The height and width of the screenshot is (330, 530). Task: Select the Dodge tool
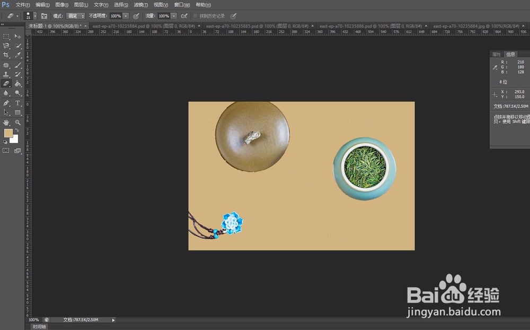click(x=17, y=93)
